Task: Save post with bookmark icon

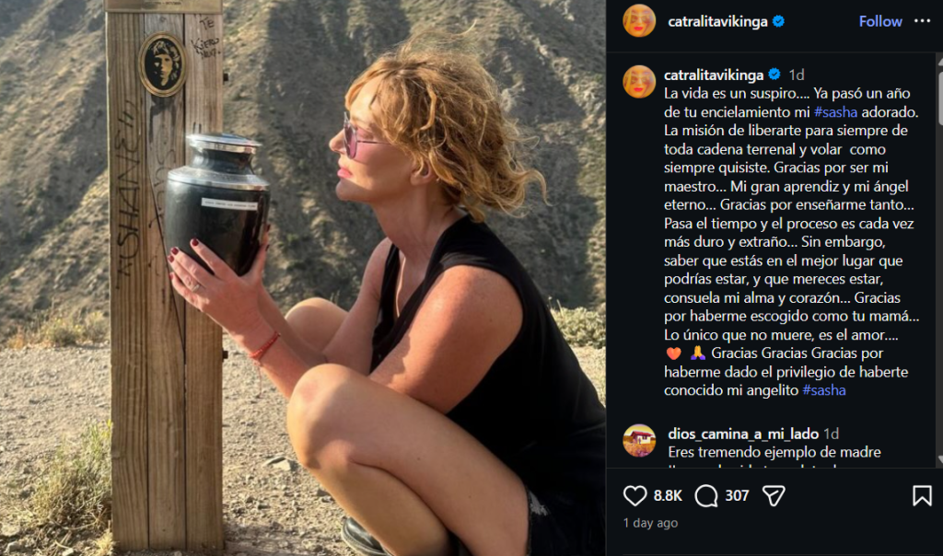Action: [922, 496]
